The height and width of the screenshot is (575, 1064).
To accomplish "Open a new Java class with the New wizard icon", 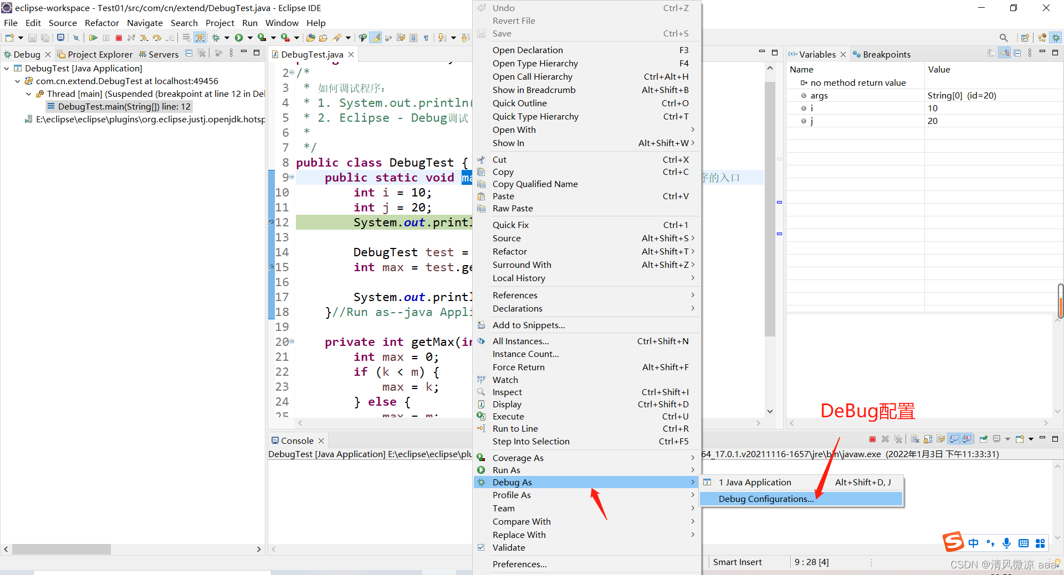I will (9, 38).
